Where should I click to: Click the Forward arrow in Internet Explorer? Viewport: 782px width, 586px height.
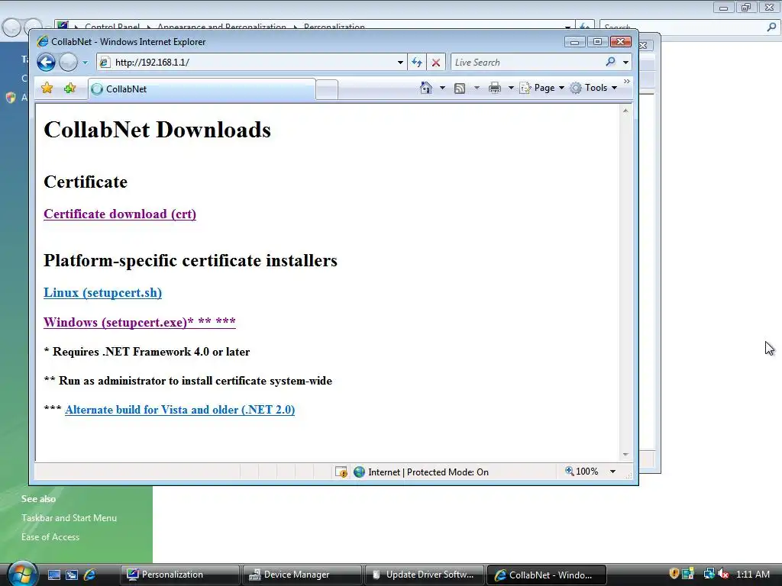68,63
